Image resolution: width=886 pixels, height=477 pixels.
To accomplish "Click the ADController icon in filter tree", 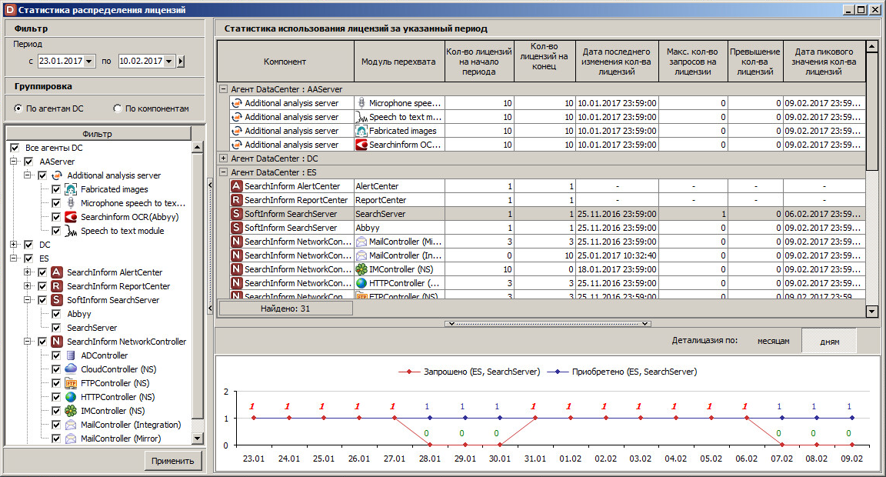I will (71, 355).
